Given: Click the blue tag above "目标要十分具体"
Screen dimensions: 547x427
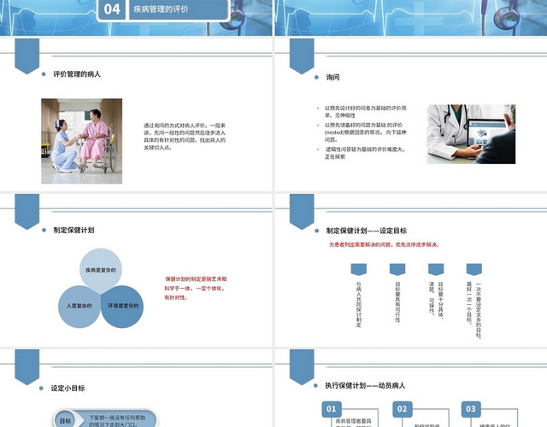Looking at the screenshot, I should 436,270.
